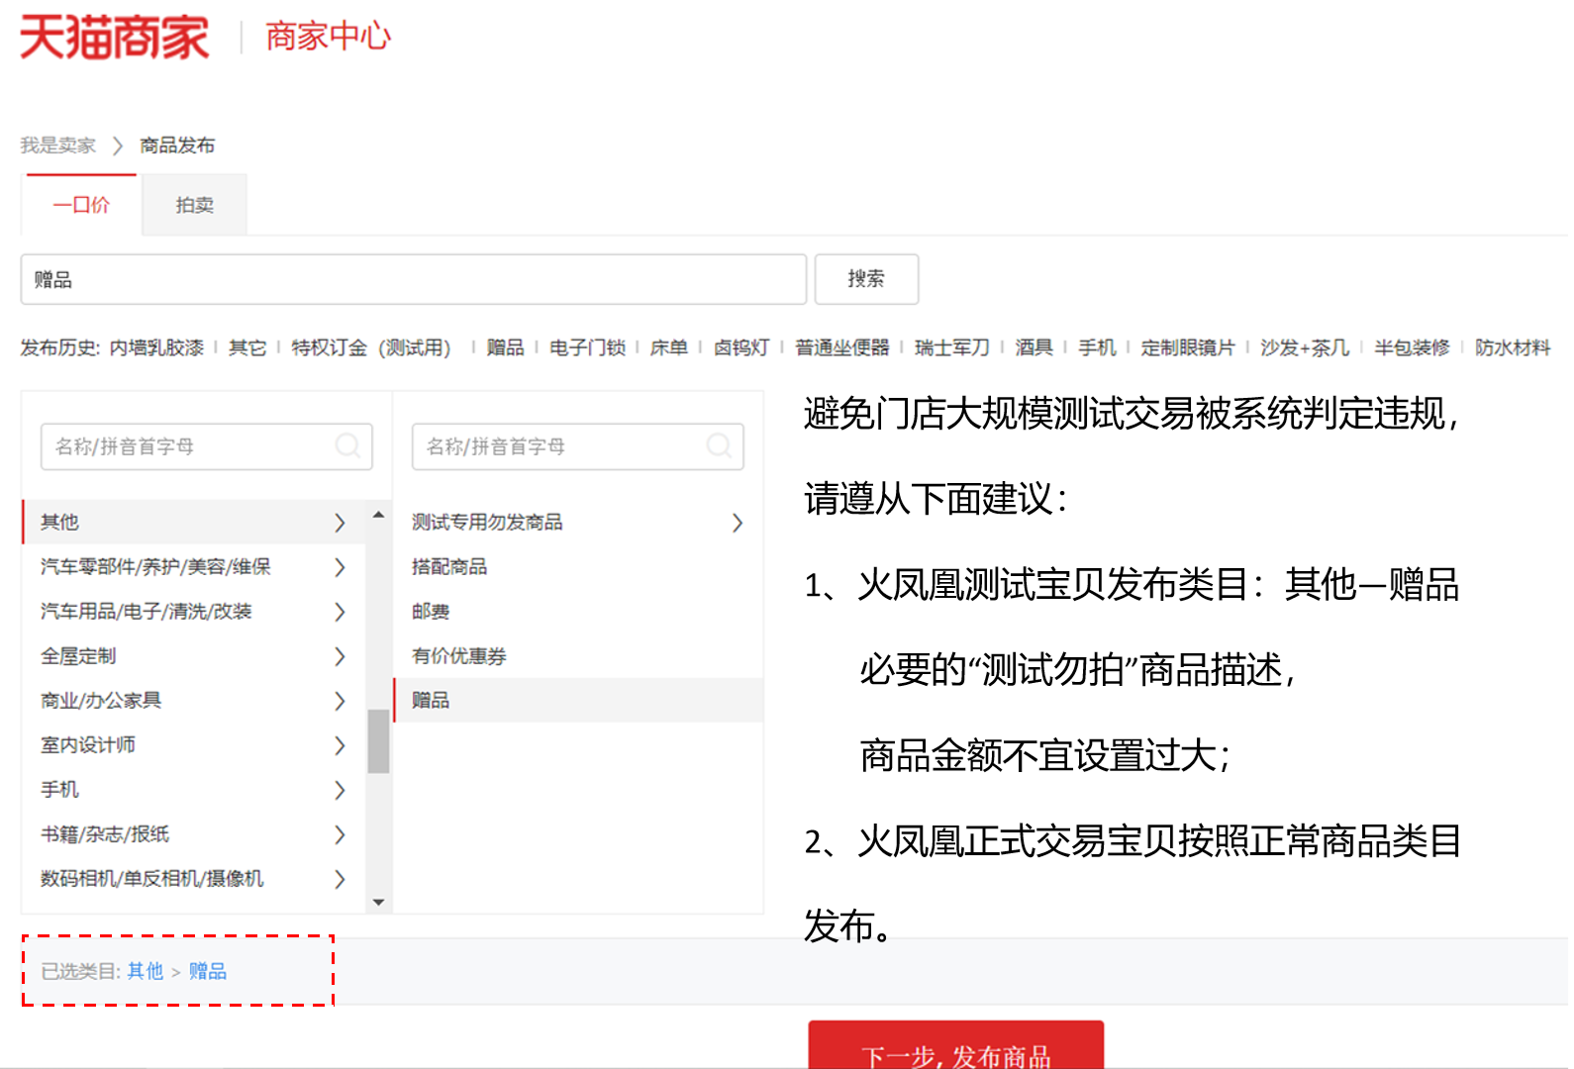The width and height of the screenshot is (1574, 1069).
Task: Select 床单 from publish history
Action: (x=668, y=347)
